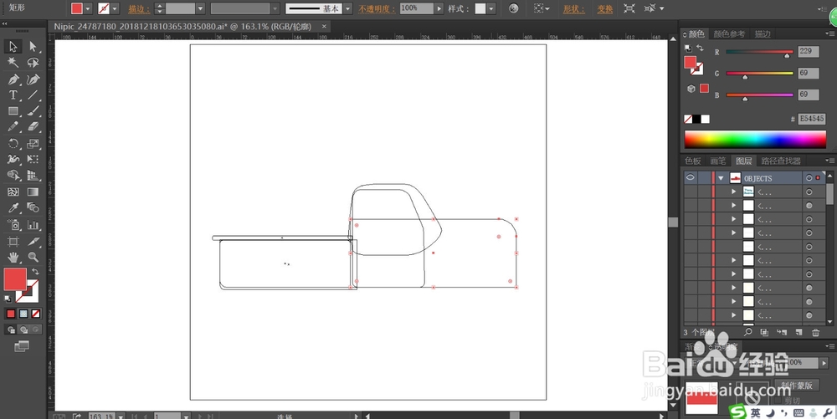837x419 pixels.
Task: Click the R slider in Color panel
Action: click(759, 52)
